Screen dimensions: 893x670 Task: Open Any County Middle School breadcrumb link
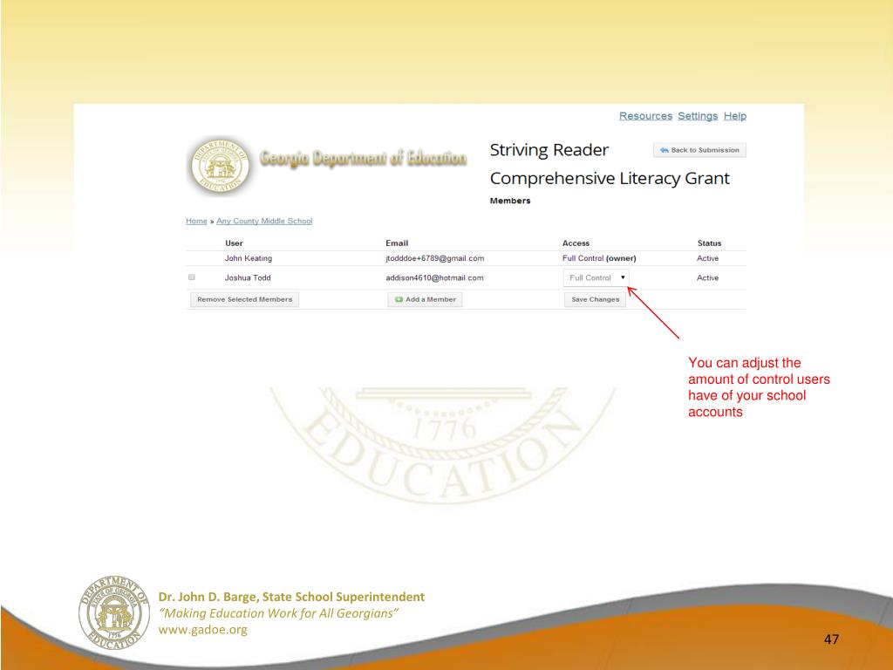pyautogui.click(x=264, y=221)
